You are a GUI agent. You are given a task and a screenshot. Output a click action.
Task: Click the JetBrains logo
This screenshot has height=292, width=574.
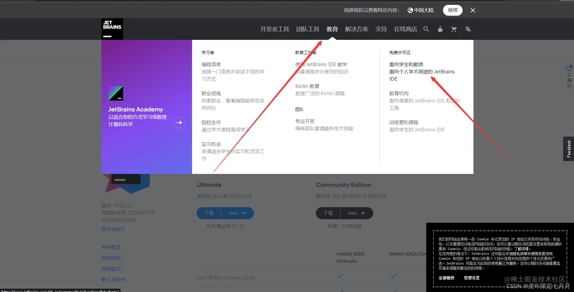112,29
